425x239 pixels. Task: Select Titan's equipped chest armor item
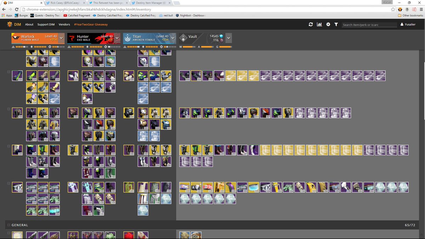[x=129, y=113]
